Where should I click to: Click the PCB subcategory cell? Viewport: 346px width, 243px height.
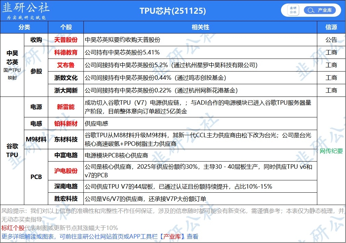click(x=36, y=177)
